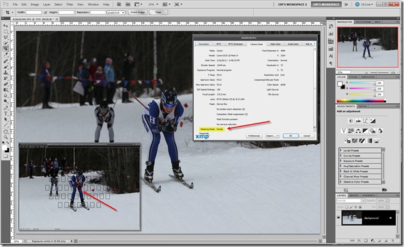This screenshot has width=404, height=247.
Task: Click the Front Image button
Action: pos(137,13)
